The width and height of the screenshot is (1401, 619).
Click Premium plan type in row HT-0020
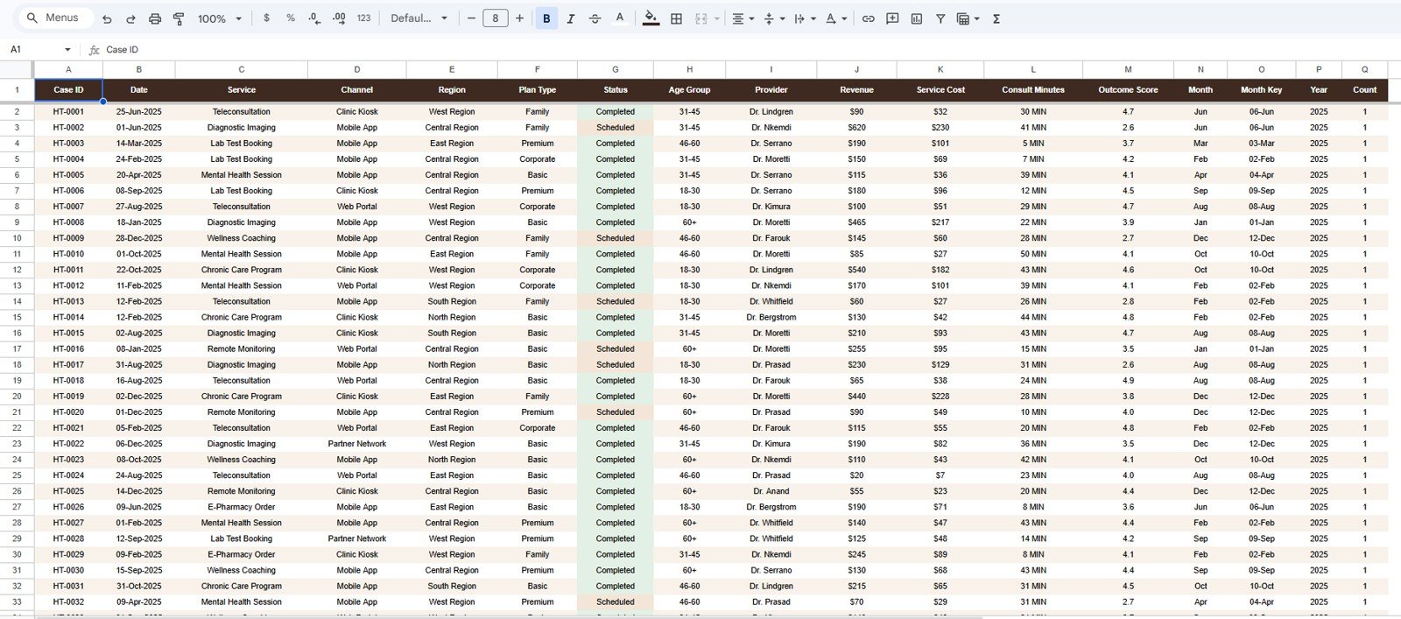[538, 412]
